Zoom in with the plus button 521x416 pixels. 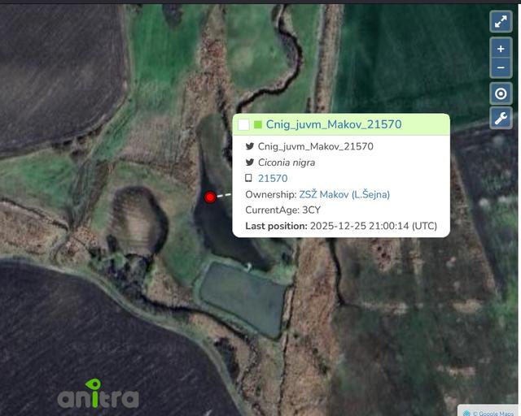point(501,49)
